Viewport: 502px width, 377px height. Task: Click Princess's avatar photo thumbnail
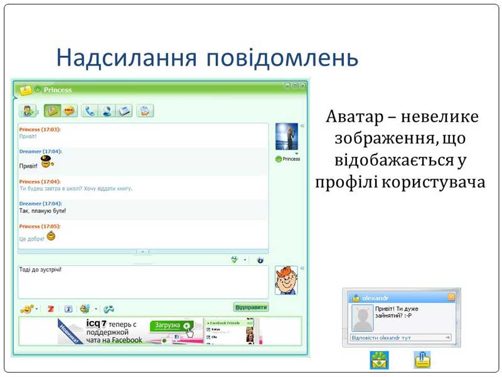coord(286,136)
